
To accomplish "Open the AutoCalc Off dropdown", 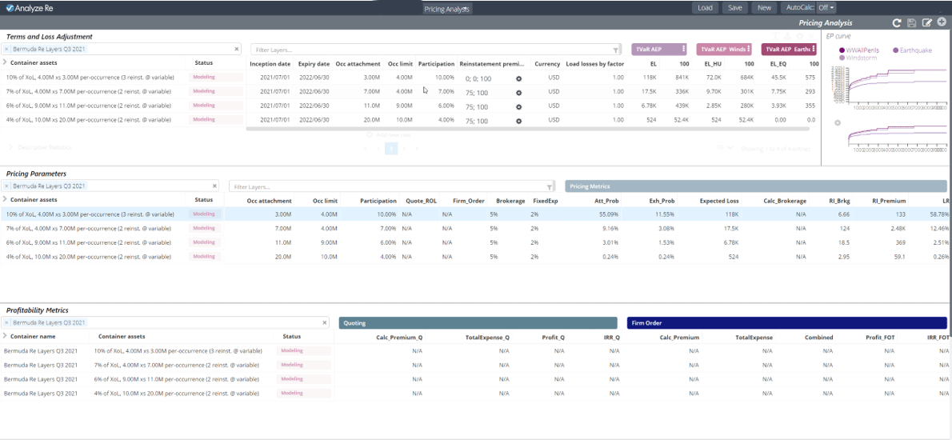I will point(826,8).
